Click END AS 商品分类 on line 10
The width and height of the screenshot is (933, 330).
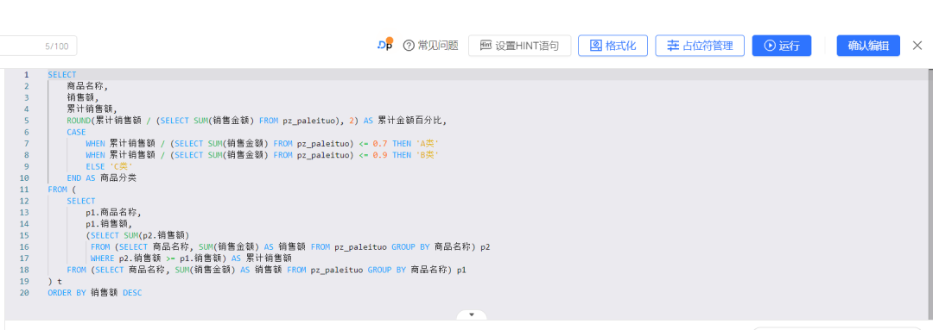coord(102,177)
